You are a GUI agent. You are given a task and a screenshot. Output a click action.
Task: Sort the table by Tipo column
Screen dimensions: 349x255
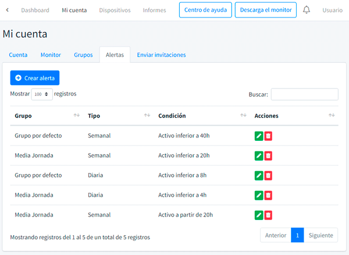147,116
